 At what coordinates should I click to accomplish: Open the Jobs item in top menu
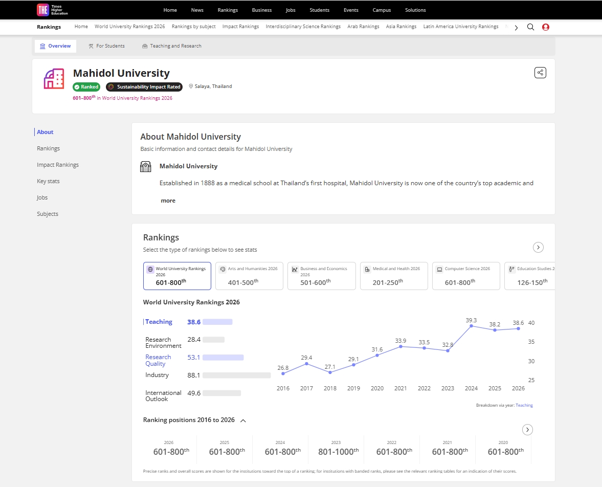click(291, 10)
